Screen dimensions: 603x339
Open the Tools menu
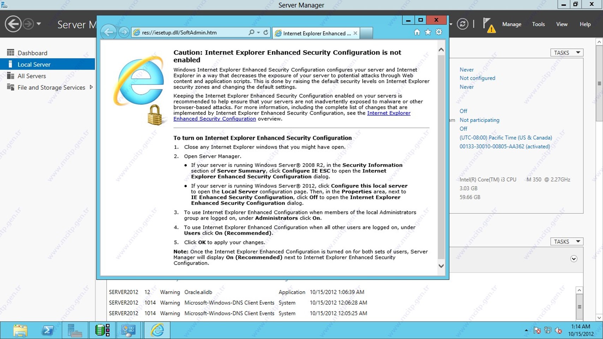[x=538, y=24]
